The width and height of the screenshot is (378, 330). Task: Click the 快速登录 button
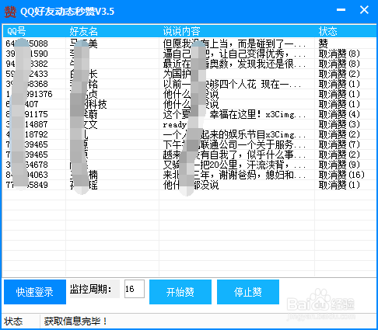click(x=35, y=292)
